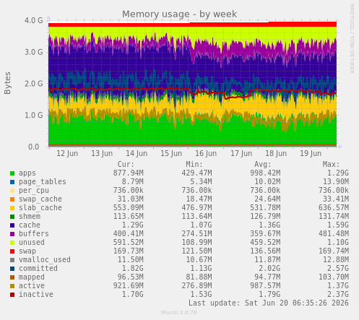This screenshot has height=320, width=359.
Task: Click the apps current value 877.94M
Action: (x=128, y=173)
